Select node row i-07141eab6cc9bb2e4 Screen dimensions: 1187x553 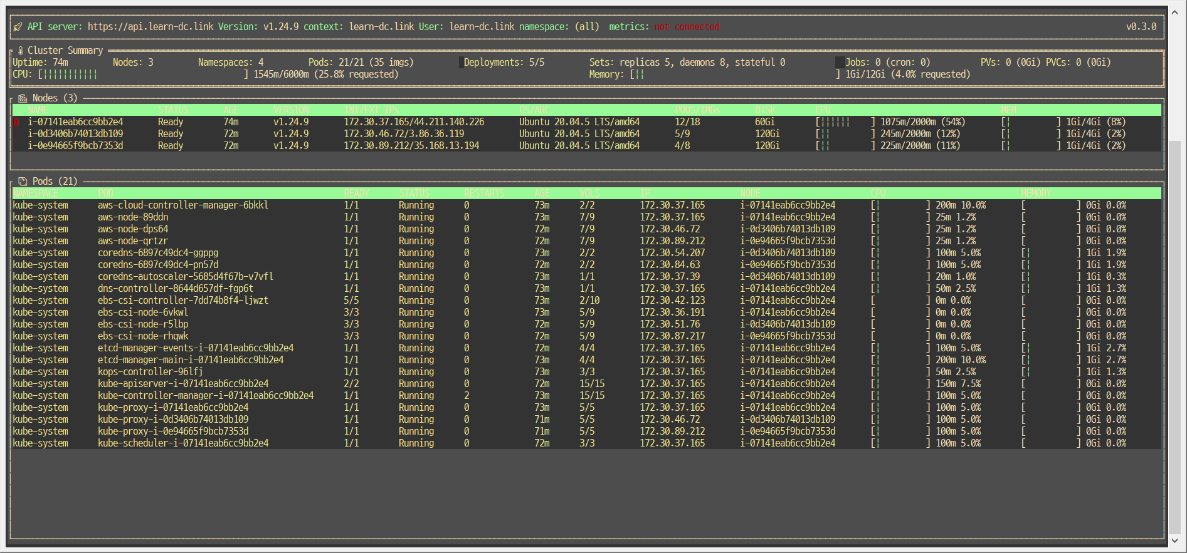587,122
